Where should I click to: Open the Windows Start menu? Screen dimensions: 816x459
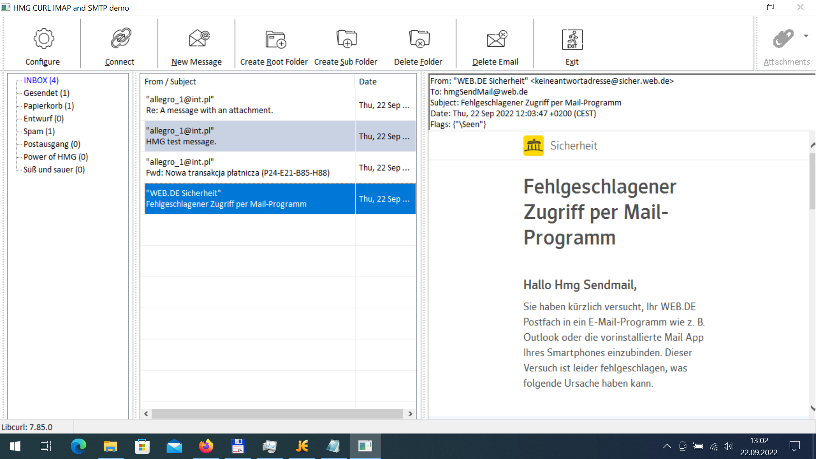pyautogui.click(x=14, y=446)
